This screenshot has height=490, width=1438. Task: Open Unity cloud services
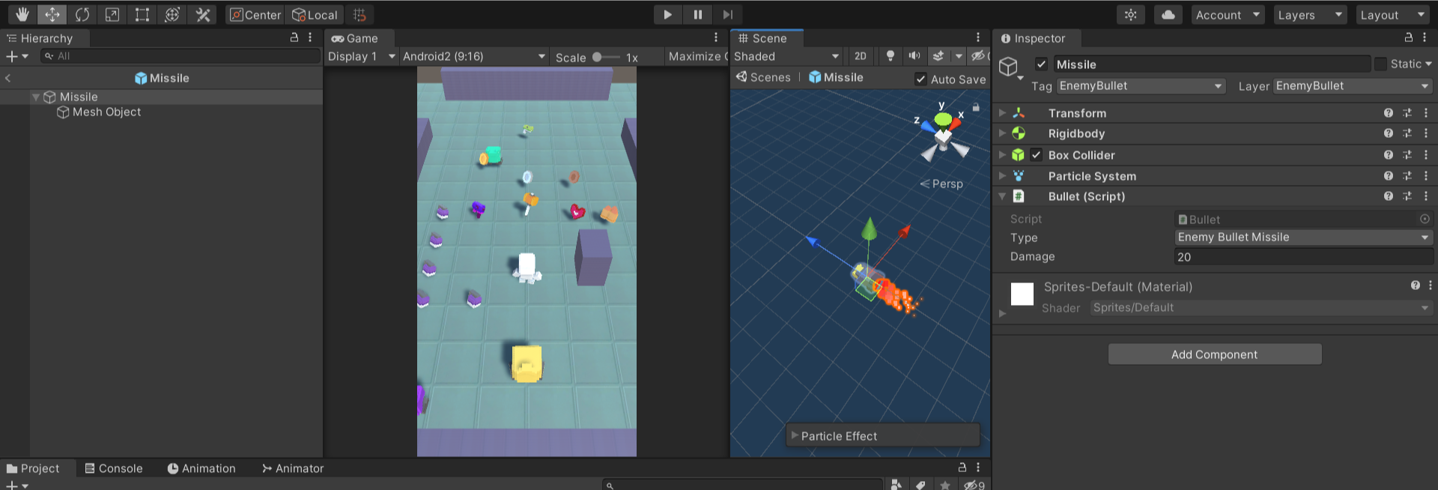tap(1168, 14)
